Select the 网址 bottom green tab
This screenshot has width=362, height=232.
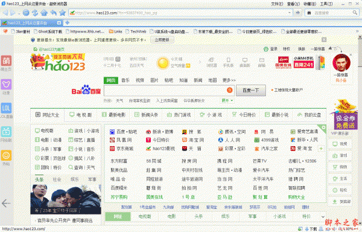click(x=118, y=216)
